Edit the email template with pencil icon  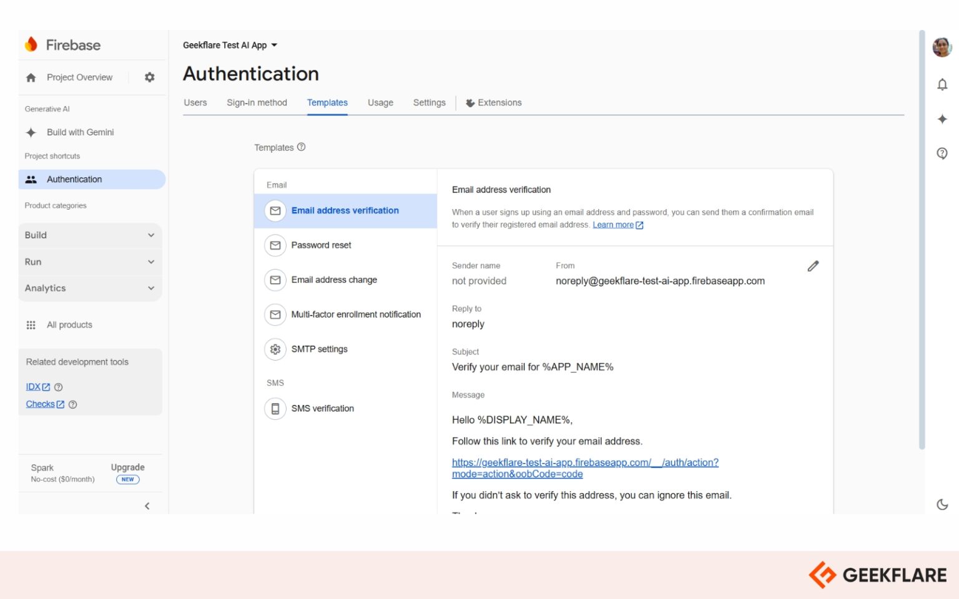[x=813, y=266]
